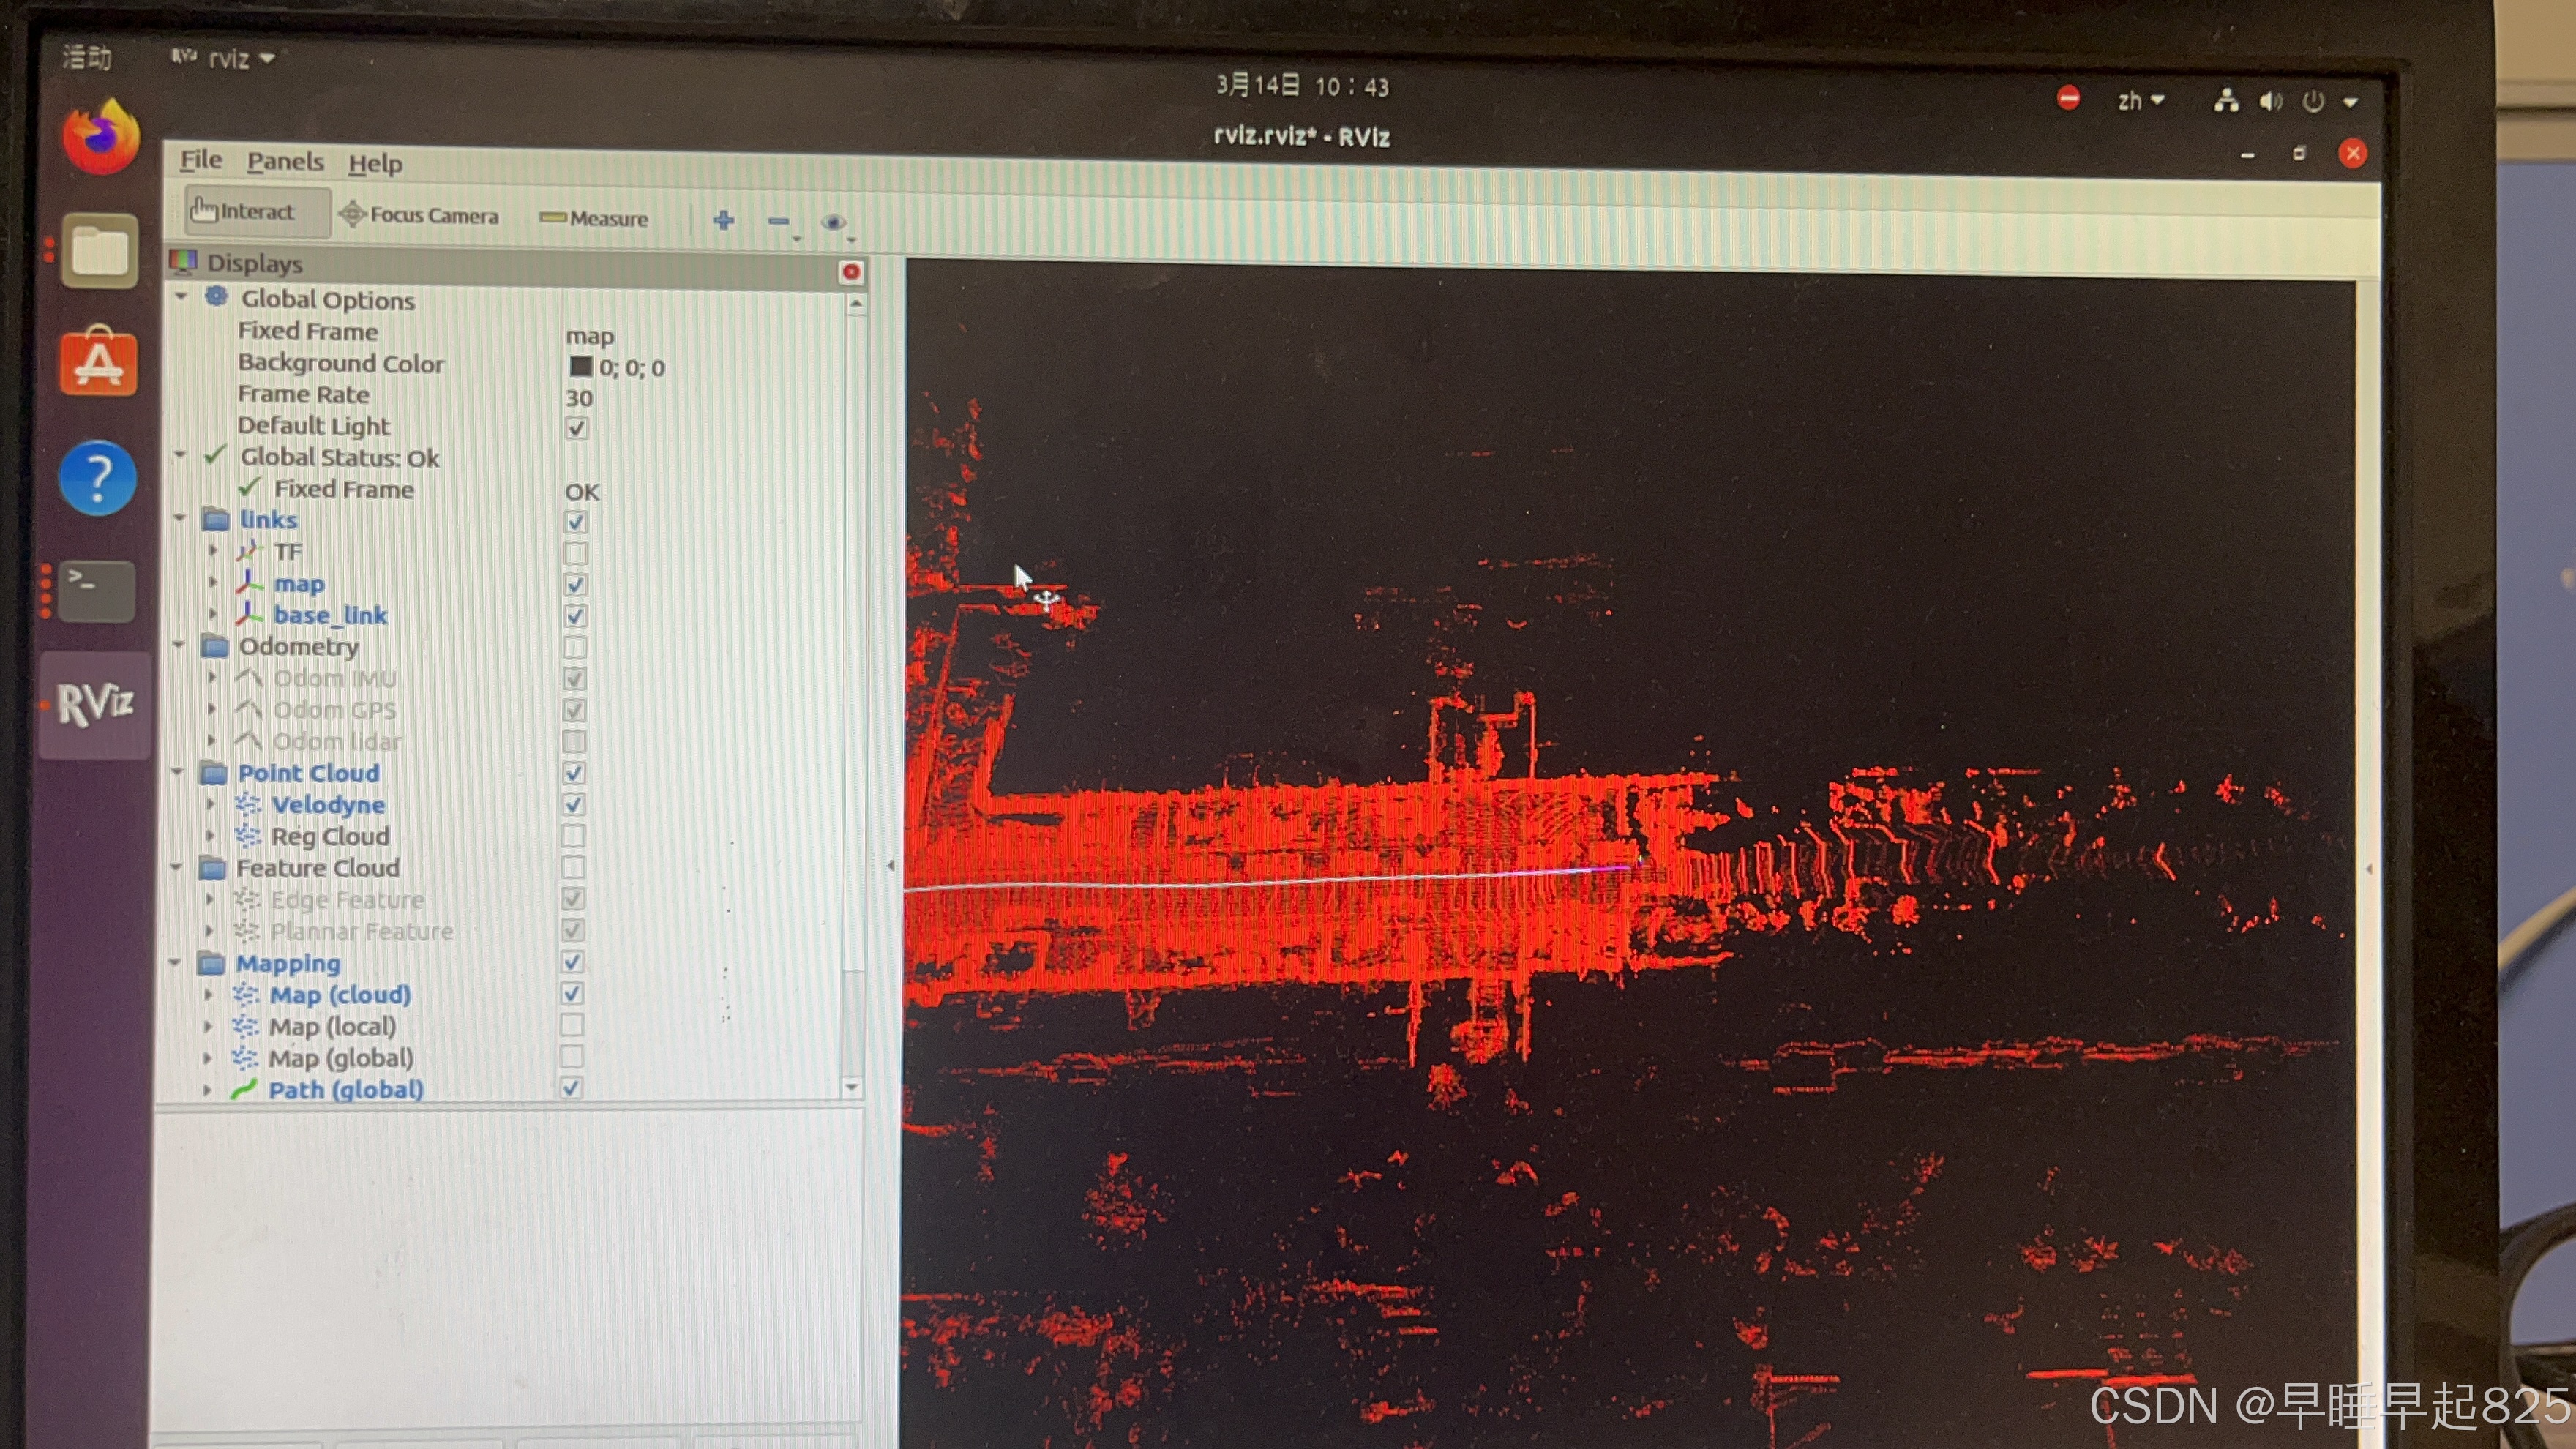Click the Background Color black swatch

pos(581,367)
